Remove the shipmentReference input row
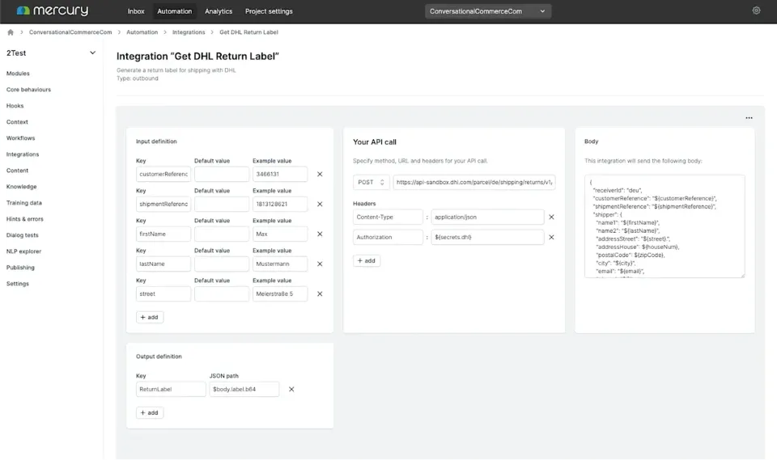This screenshot has width=777, height=460. (320, 204)
